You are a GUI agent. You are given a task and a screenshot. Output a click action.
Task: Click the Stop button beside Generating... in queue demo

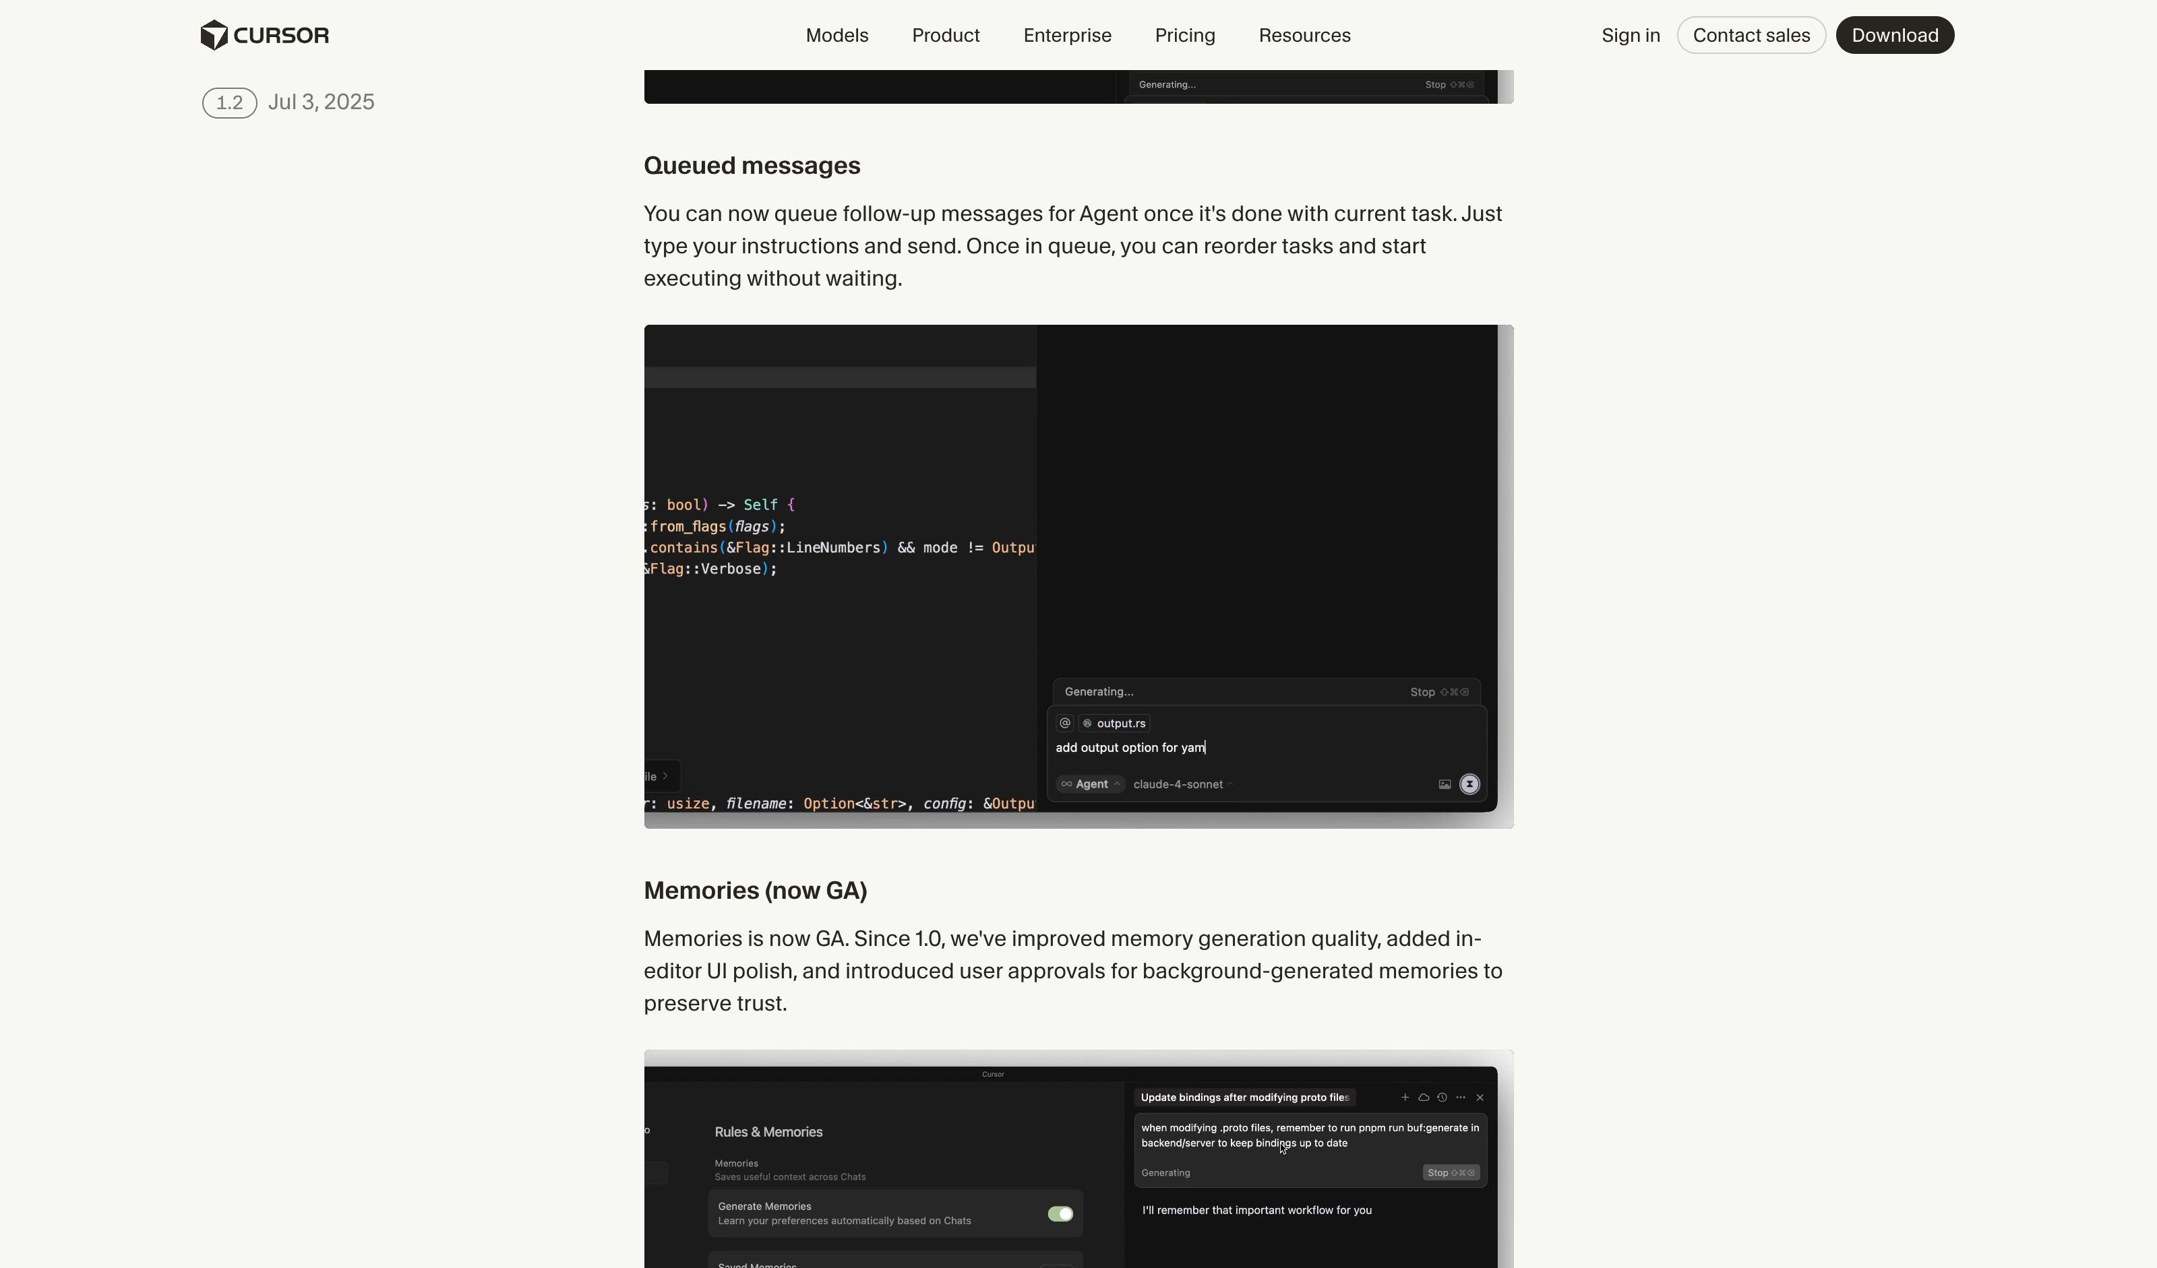point(1439,691)
